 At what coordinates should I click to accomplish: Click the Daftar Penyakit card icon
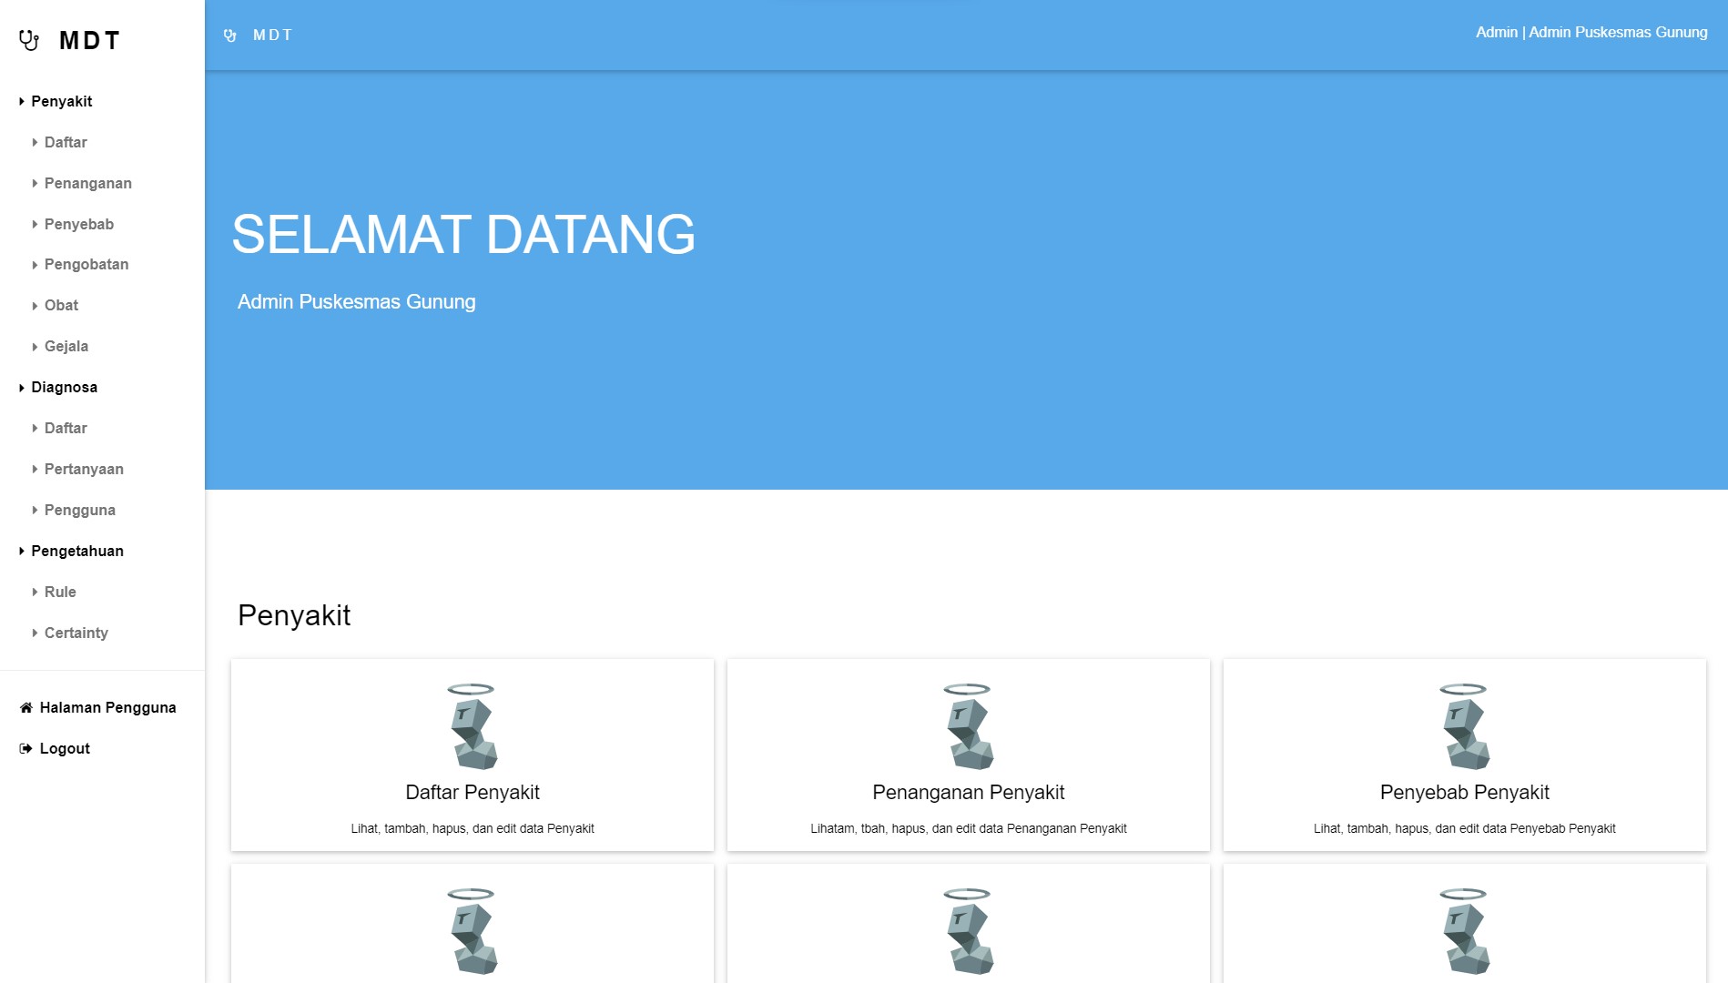472,726
